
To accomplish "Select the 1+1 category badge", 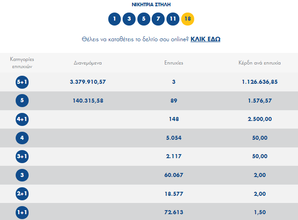I will [x=22, y=212].
